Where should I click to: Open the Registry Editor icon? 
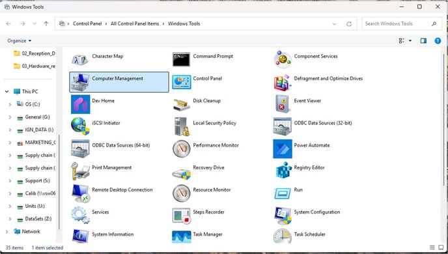(283, 171)
